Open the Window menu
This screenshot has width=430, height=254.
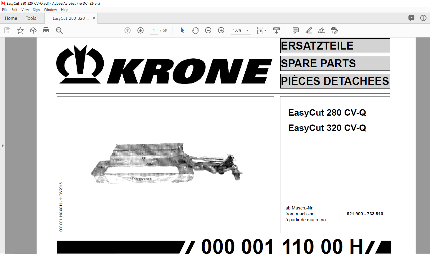(x=50, y=10)
